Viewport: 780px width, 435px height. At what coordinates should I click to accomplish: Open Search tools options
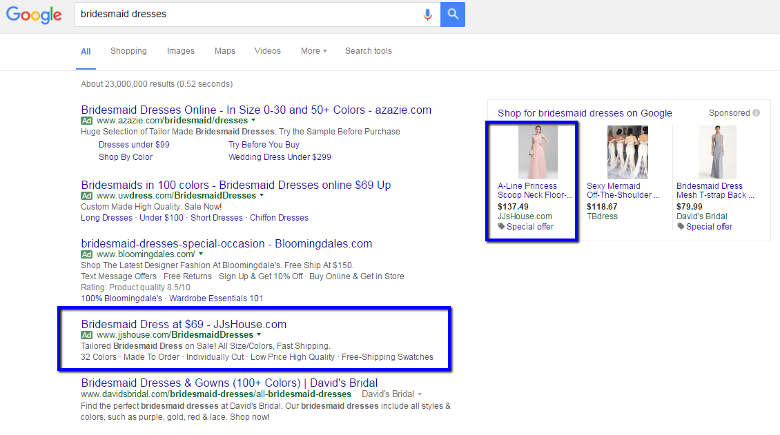coord(368,51)
